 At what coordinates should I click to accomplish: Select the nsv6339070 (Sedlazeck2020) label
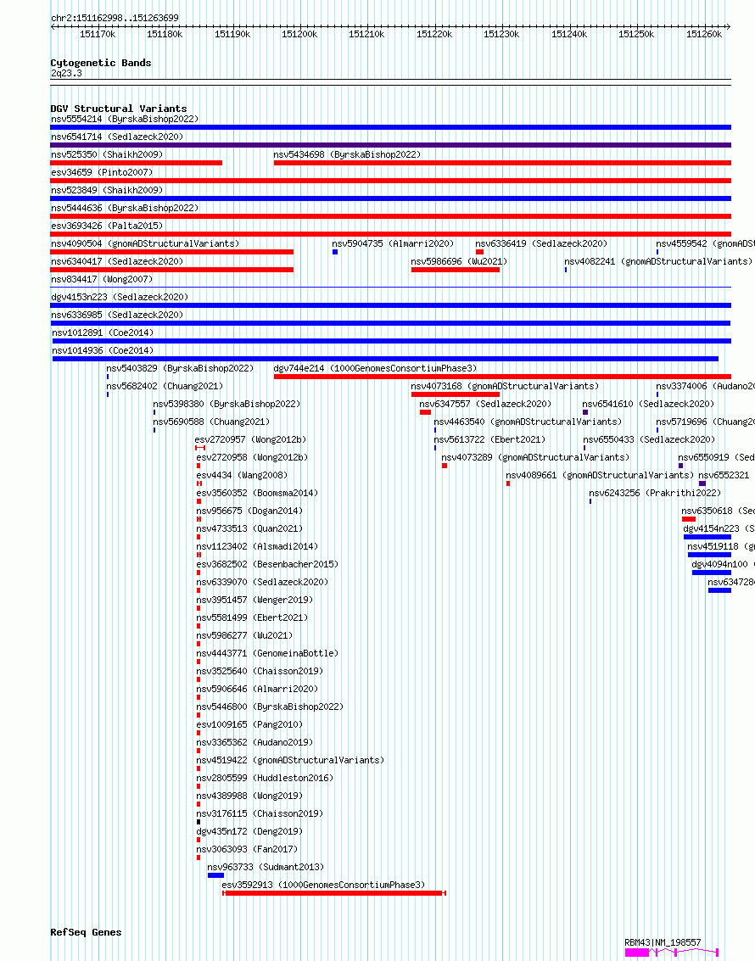pyautogui.click(x=262, y=581)
